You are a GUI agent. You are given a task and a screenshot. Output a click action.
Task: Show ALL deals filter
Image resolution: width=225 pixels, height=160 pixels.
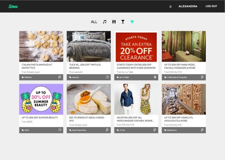94,22
